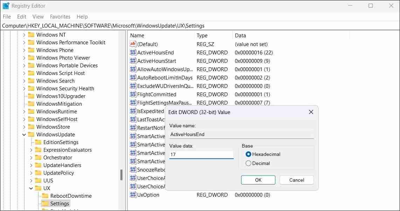Select the Hexadecimal base option

[x=248, y=154]
